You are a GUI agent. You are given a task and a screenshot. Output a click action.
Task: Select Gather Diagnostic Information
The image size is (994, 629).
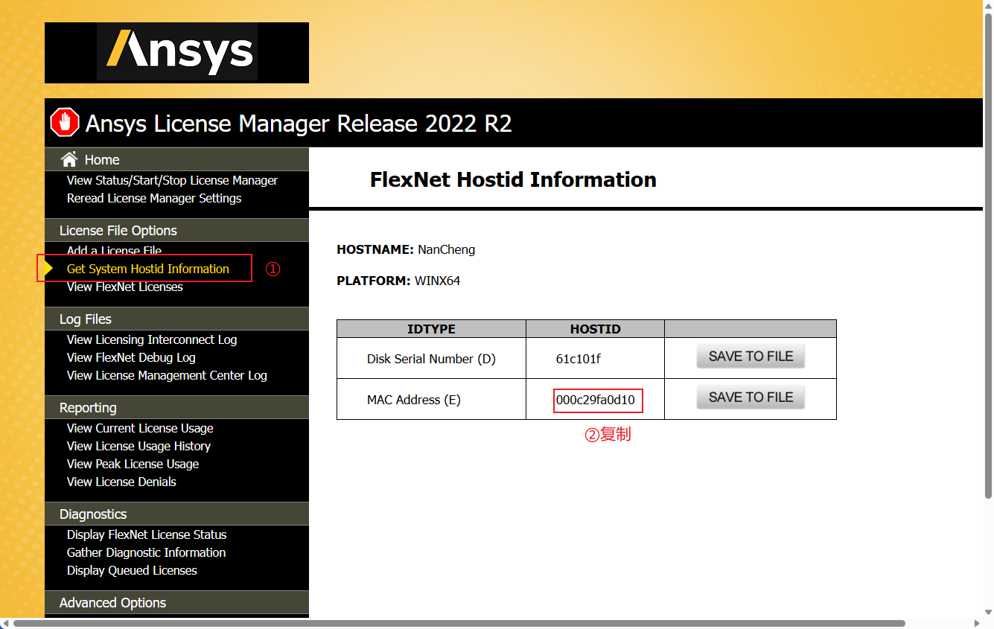pos(146,552)
